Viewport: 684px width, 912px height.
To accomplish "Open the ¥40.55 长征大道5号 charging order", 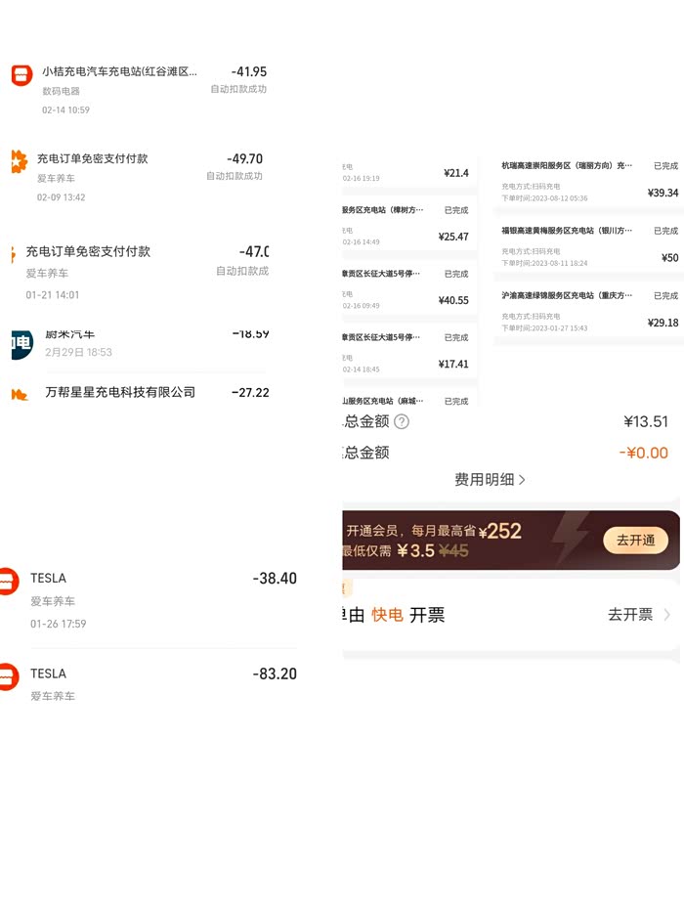I will coord(409,287).
